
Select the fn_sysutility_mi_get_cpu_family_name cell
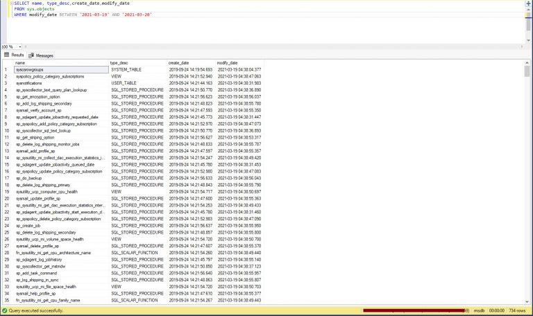coord(61,300)
